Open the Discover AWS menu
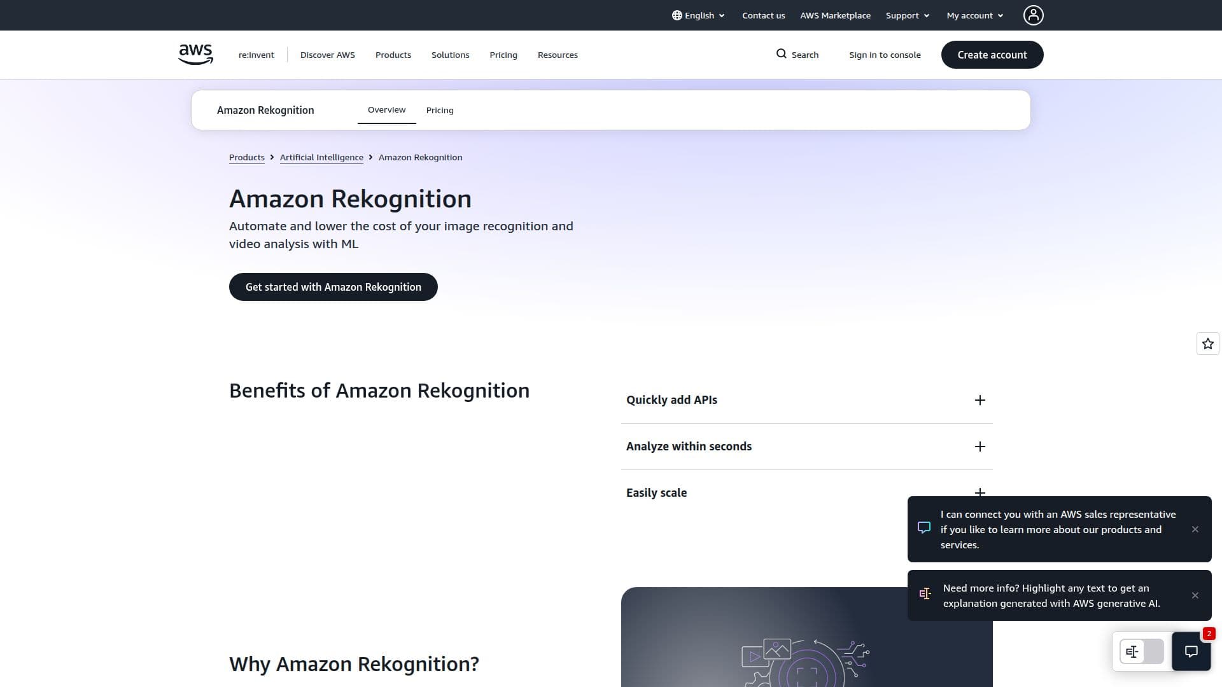Screen dimensions: 1222x687 (x=327, y=55)
